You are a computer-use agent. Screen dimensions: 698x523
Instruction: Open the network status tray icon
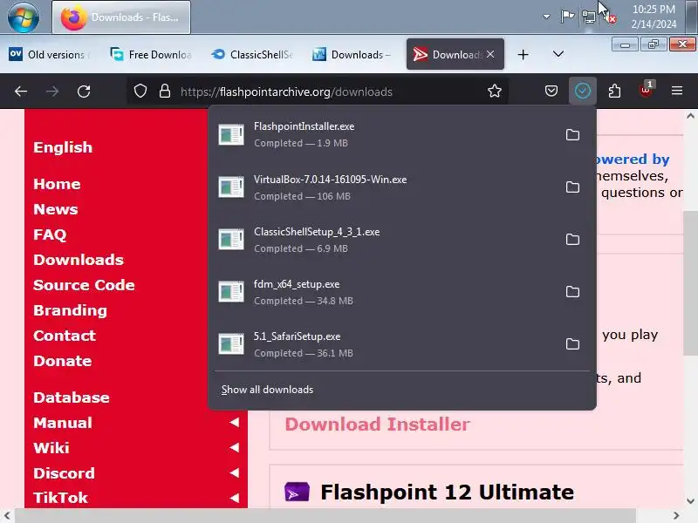(589, 17)
